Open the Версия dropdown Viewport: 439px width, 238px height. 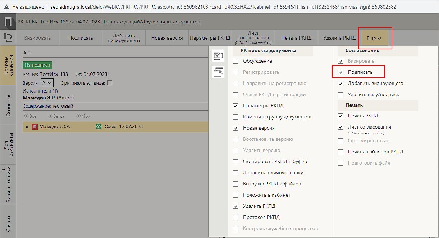click(x=47, y=83)
